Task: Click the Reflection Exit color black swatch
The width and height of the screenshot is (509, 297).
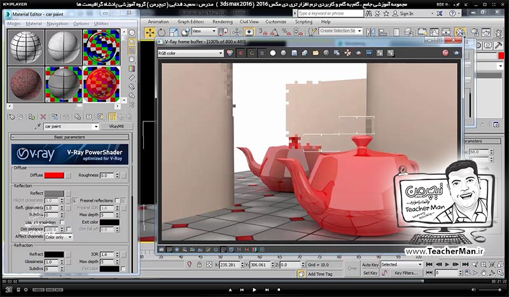Action: [109, 223]
